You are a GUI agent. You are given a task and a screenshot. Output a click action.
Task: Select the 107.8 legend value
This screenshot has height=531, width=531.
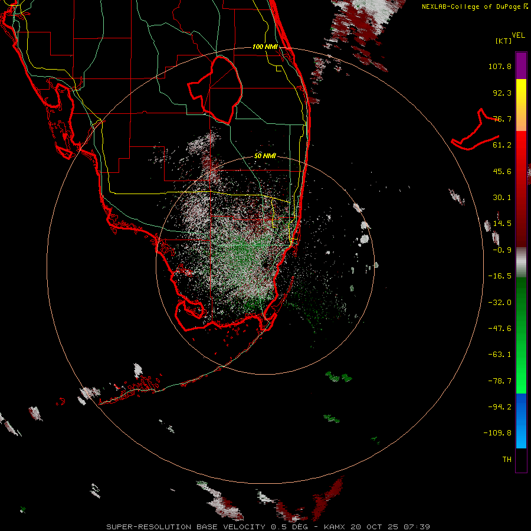click(500, 66)
